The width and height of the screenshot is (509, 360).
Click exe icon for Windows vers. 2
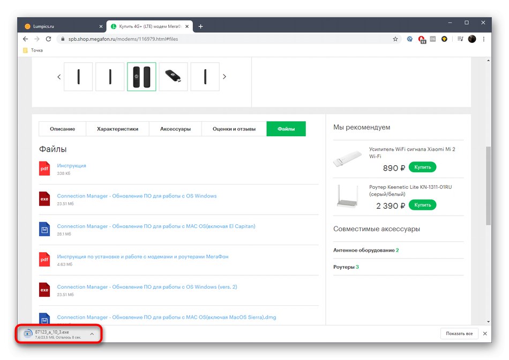(44, 290)
